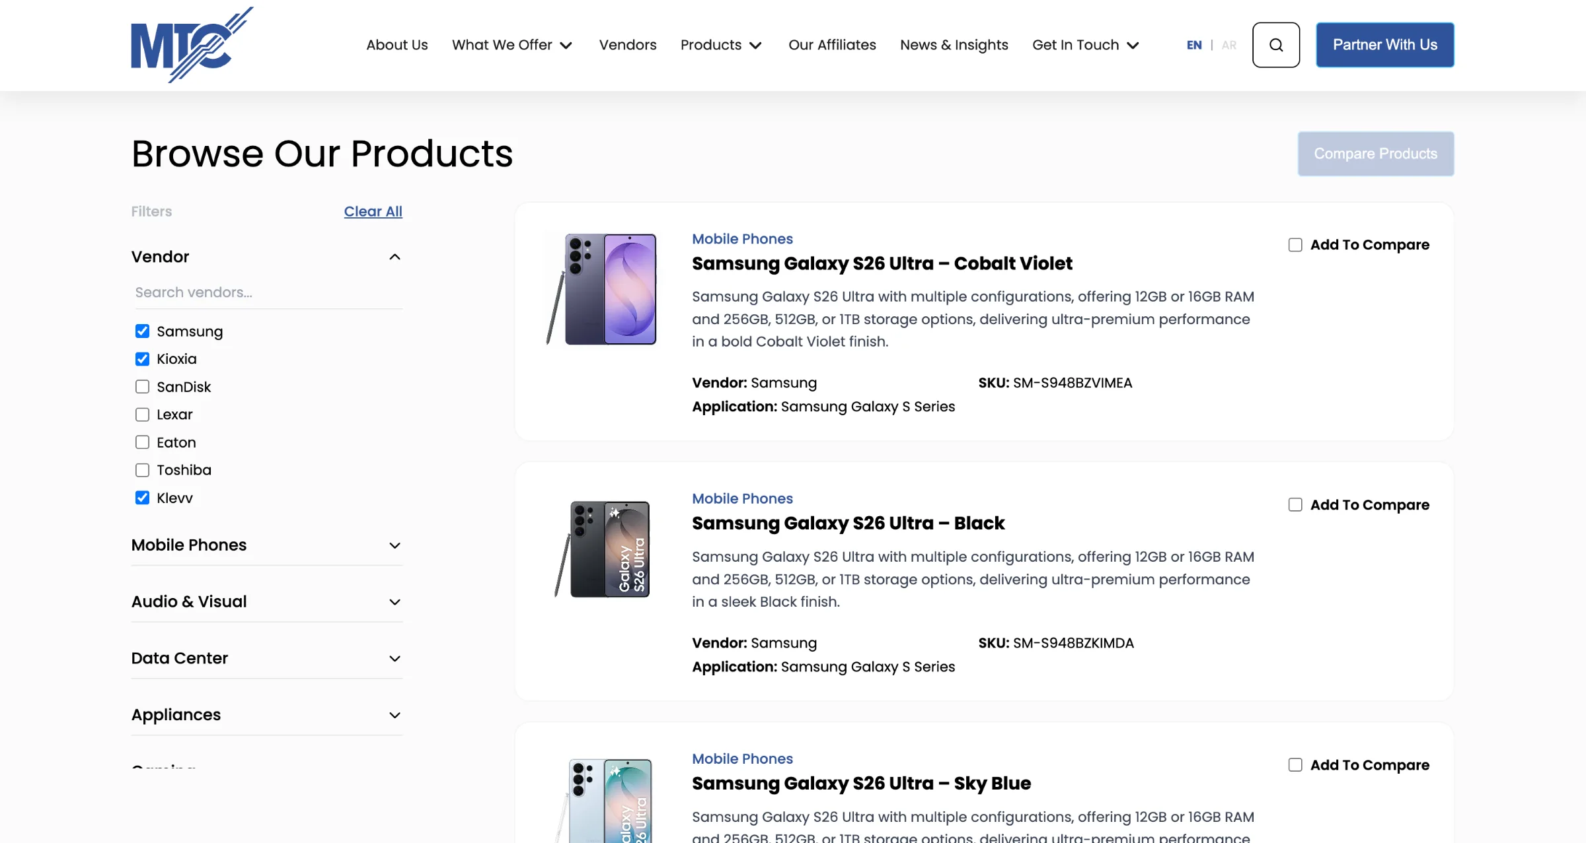Click Mobile Phones category on Sky Blue card
The image size is (1586, 843).
click(x=742, y=759)
